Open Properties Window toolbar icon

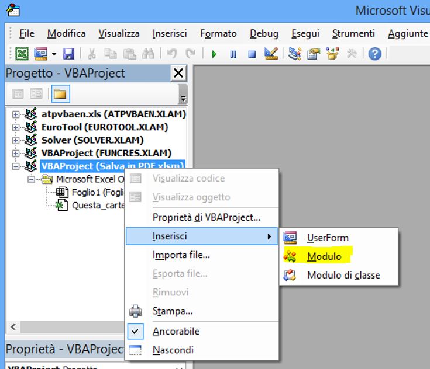(314, 53)
